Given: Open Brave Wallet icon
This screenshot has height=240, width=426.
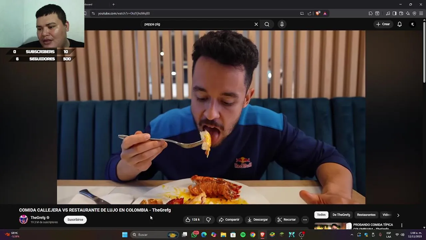Looking at the screenshot, I should [401, 13].
